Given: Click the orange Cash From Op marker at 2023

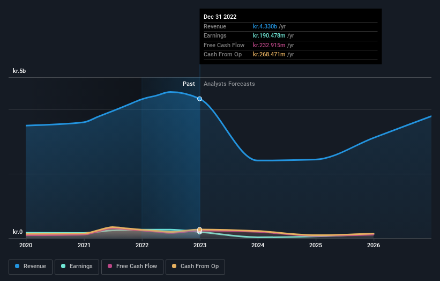Looking at the screenshot, I should (199, 230).
